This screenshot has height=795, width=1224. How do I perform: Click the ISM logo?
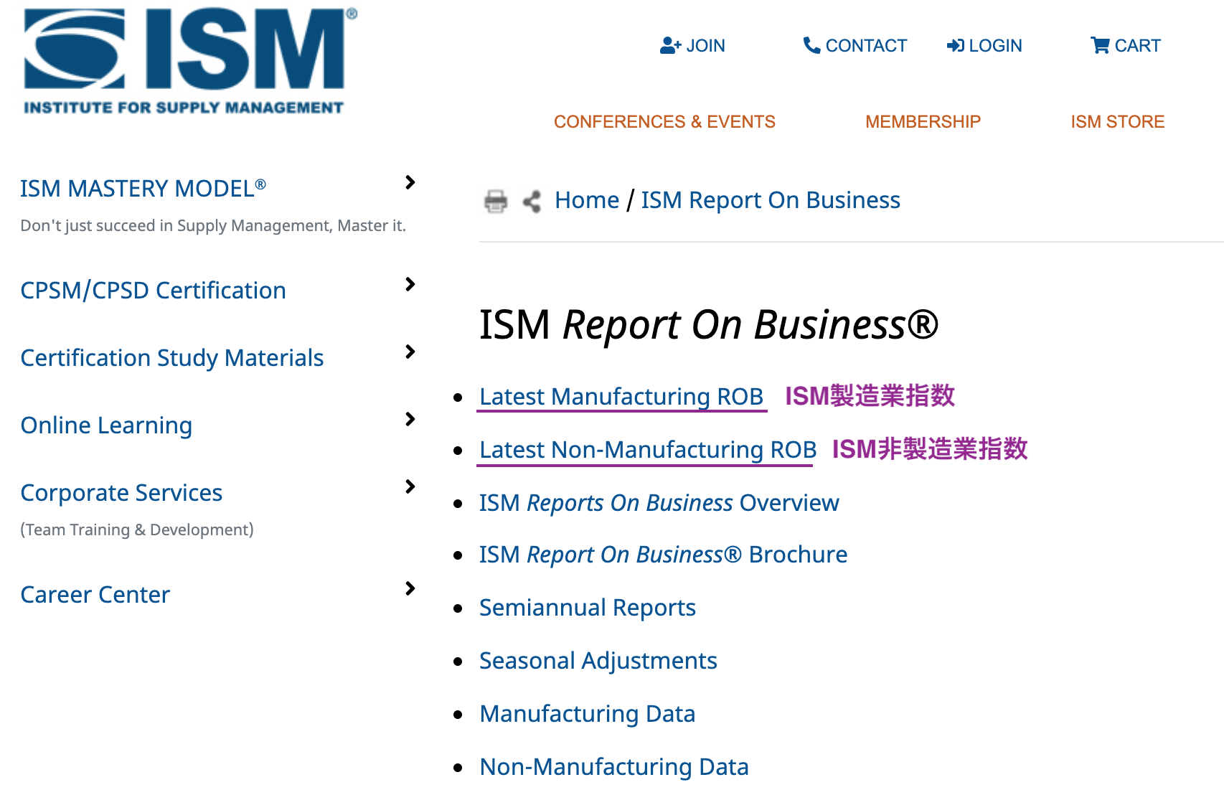189,61
